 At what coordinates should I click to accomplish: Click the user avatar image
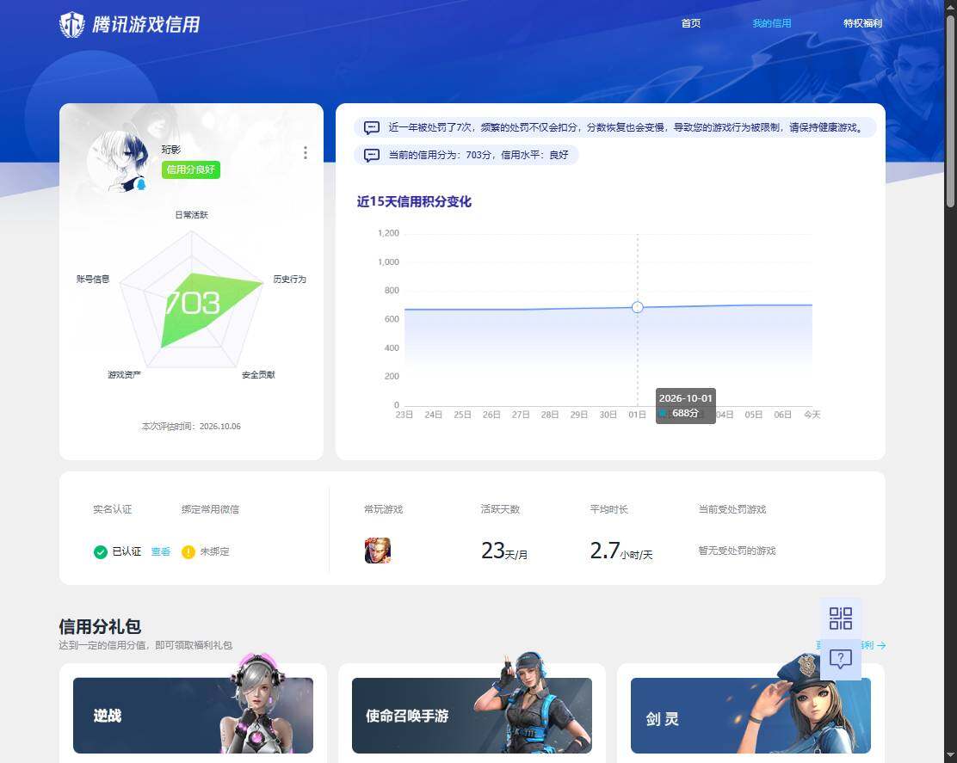tap(119, 161)
